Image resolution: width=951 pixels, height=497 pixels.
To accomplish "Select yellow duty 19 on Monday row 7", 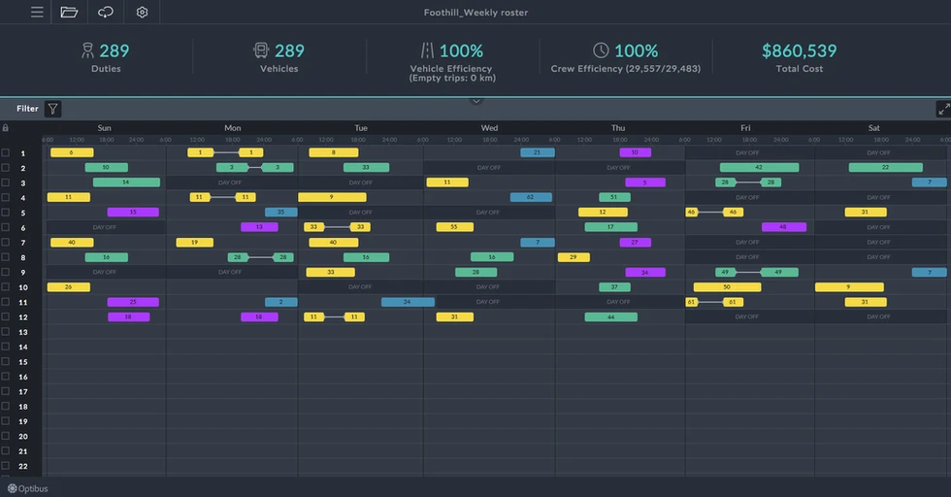I will (195, 242).
